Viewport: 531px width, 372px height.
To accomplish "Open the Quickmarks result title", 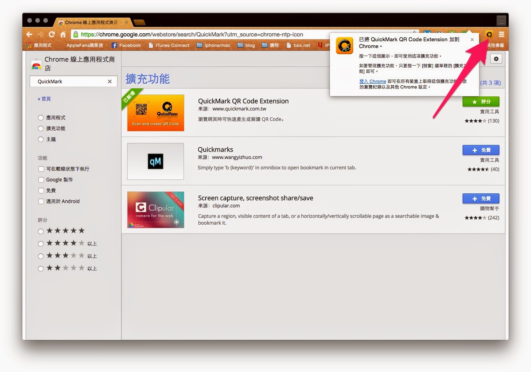I will [x=215, y=150].
